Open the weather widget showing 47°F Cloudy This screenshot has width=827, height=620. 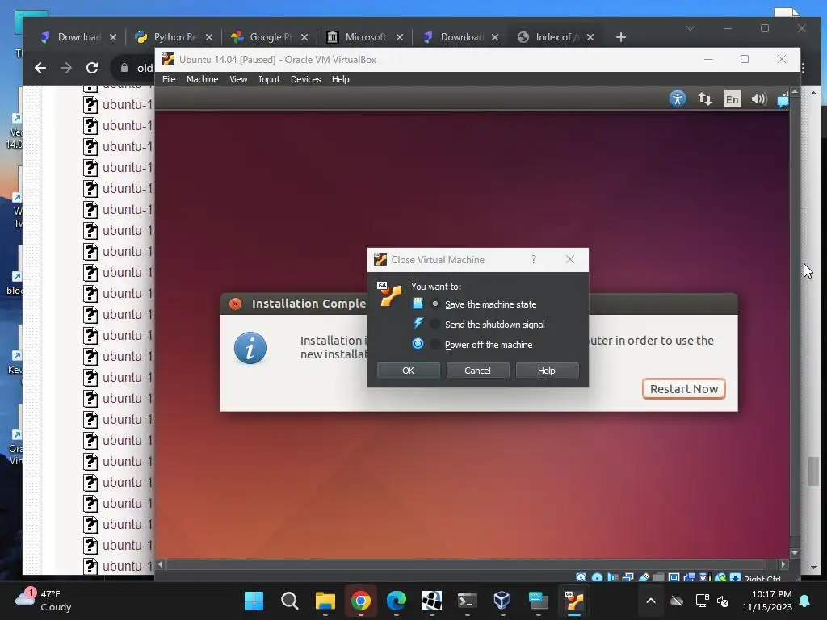point(44,601)
